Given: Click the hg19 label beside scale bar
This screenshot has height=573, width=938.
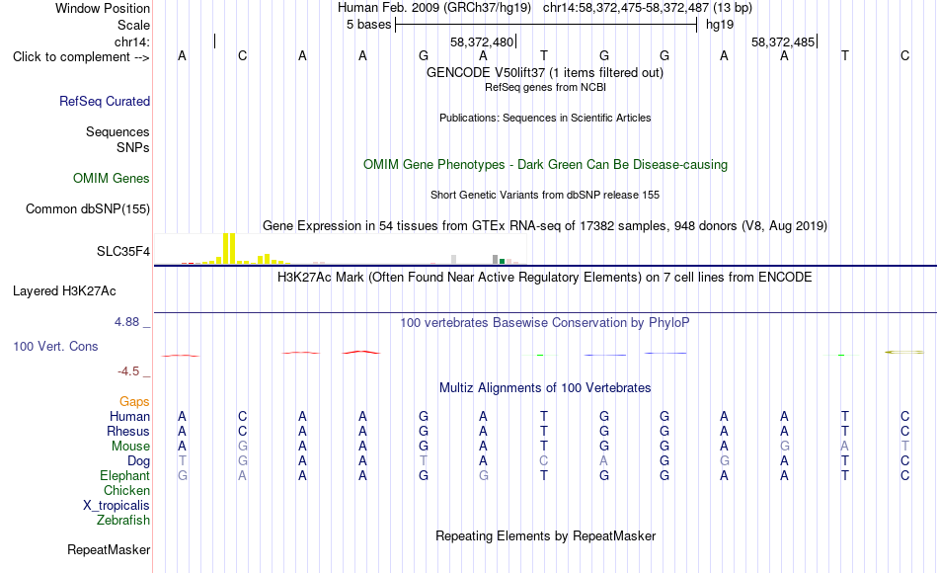Looking at the screenshot, I should click(x=720, y=25).
